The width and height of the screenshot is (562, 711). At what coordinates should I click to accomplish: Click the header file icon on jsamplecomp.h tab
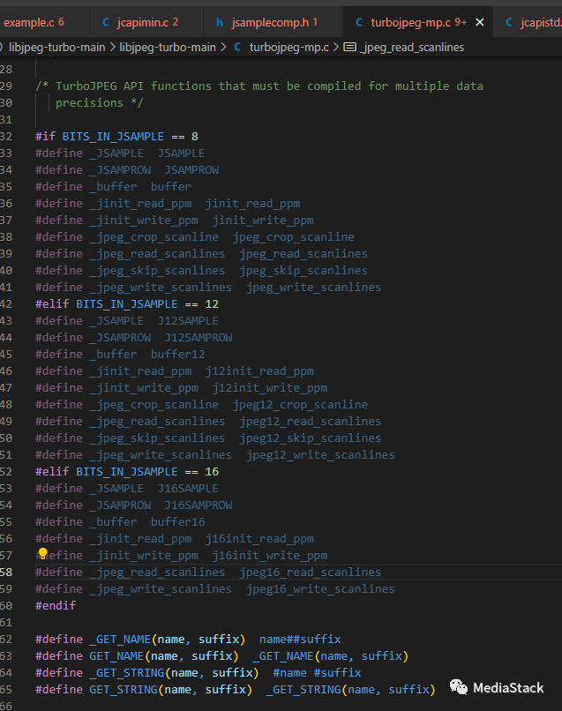pyautogui.click(x=220, y=21)
